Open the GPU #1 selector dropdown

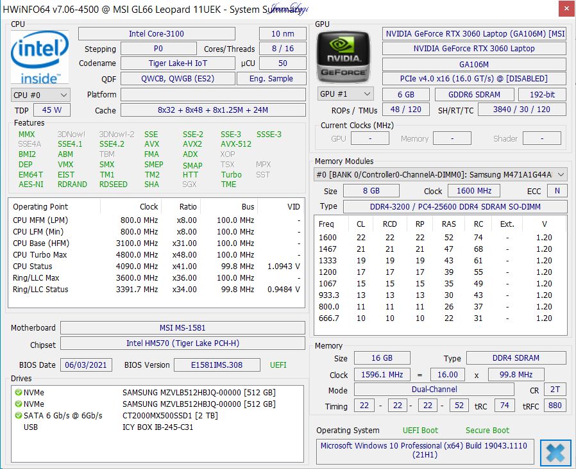coord(345,94)
